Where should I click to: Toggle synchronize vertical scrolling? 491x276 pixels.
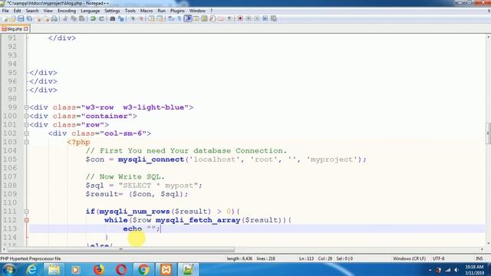[152, 18]
